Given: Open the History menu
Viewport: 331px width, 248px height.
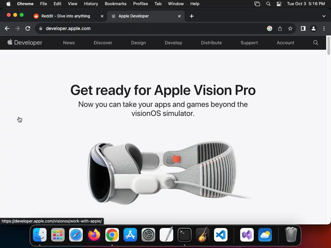Looking at the screenshot, I should [91, 4].
